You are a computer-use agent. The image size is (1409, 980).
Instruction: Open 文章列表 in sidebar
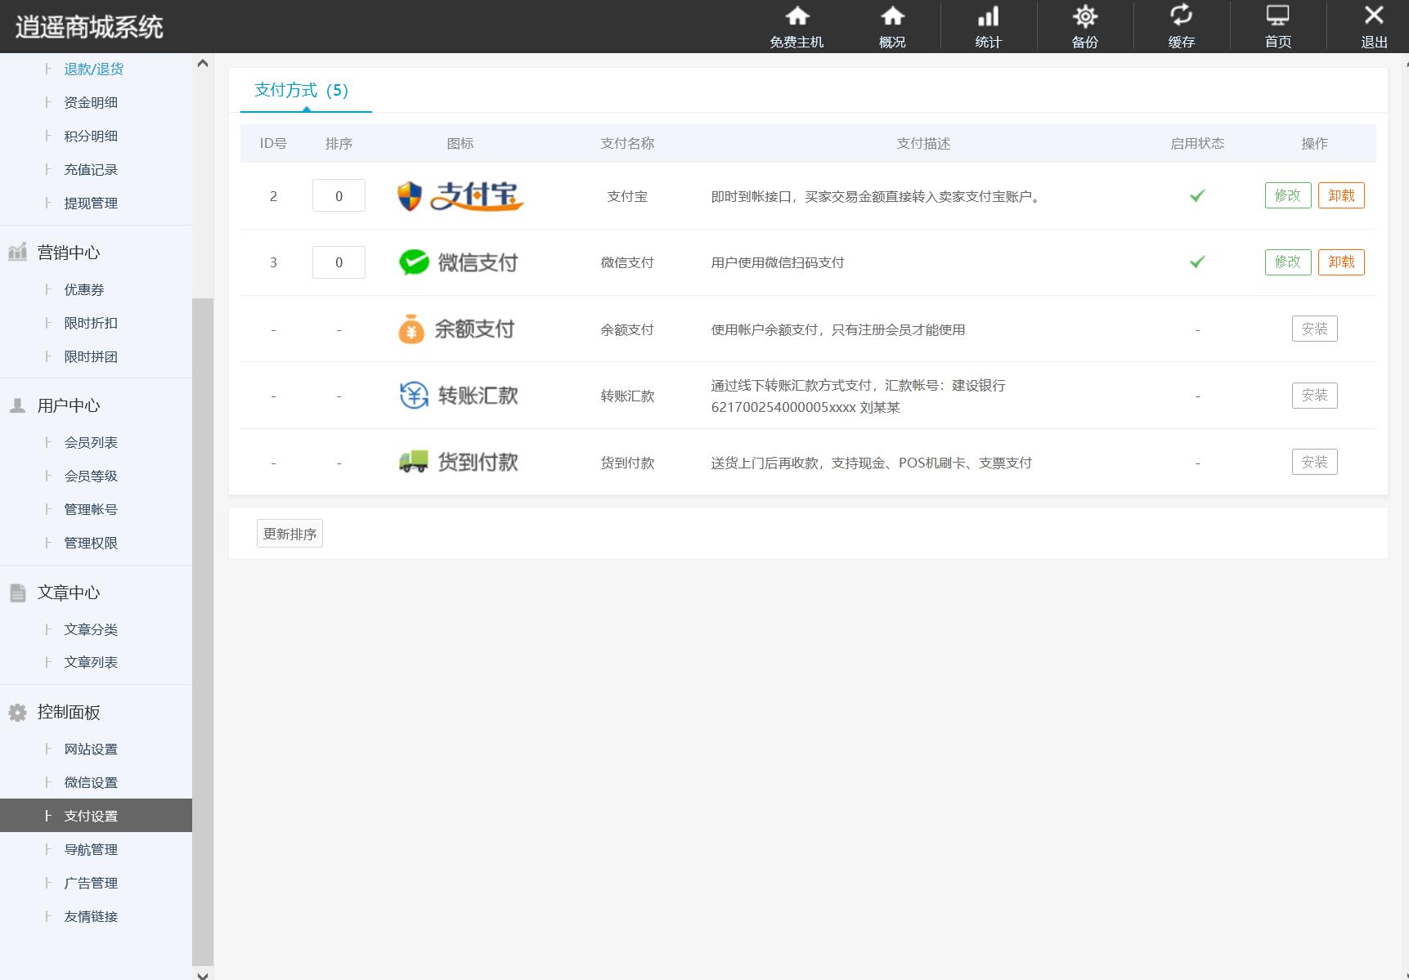coord(91,663)
